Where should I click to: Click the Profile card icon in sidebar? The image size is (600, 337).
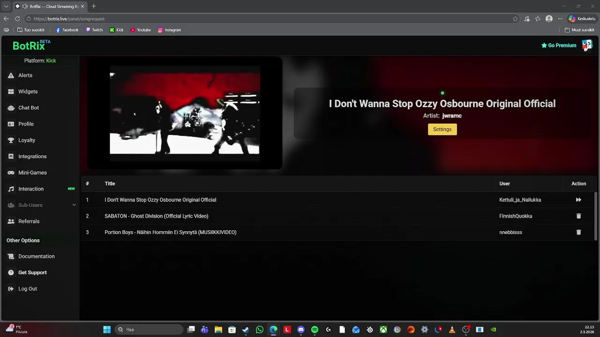11,124
